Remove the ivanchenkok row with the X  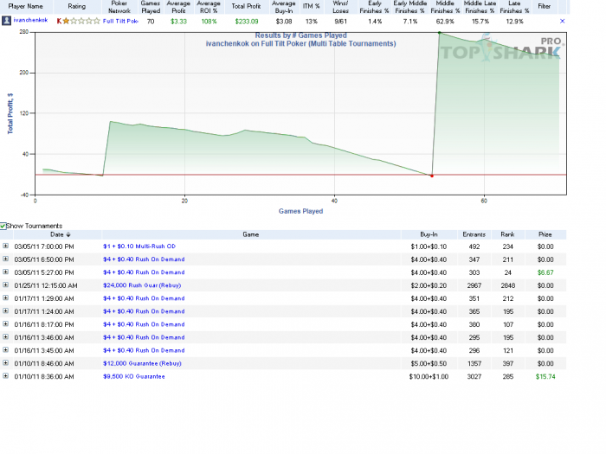click(563, 22)
